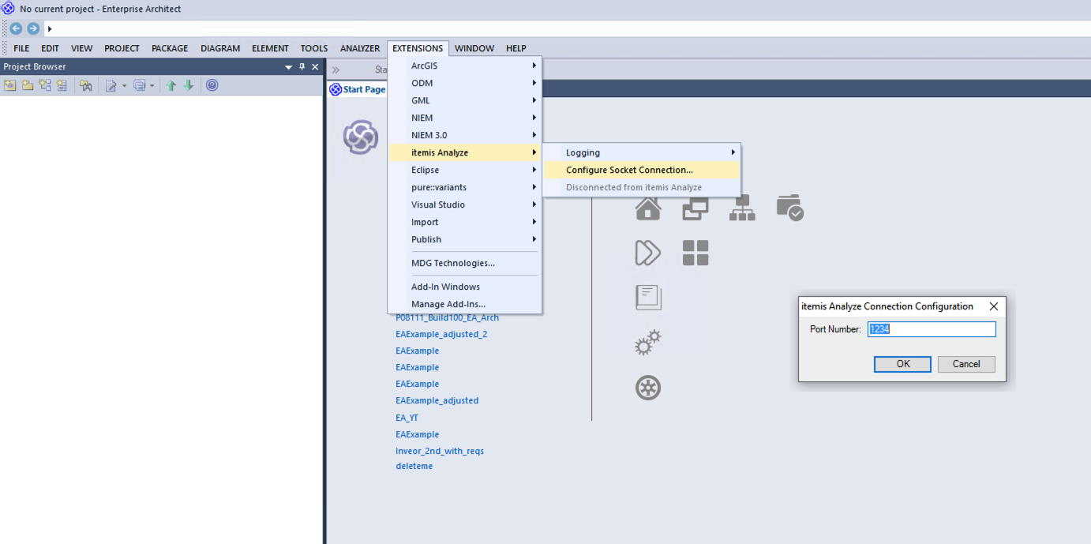Click the stacked documents icon in Project Browser
Screen dimensions: 1091x544
point(140,85)
